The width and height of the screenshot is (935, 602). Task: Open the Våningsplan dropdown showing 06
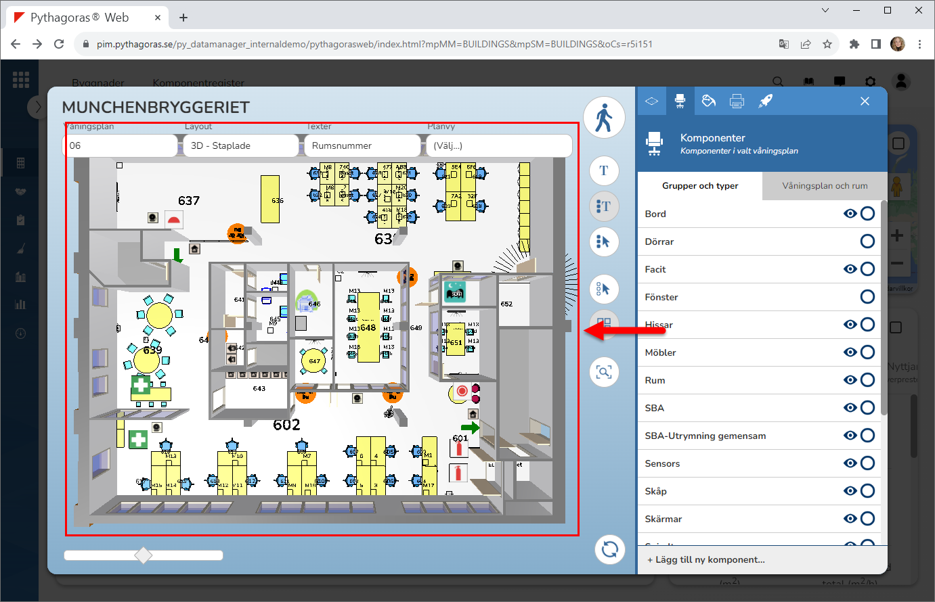point(121,145)
